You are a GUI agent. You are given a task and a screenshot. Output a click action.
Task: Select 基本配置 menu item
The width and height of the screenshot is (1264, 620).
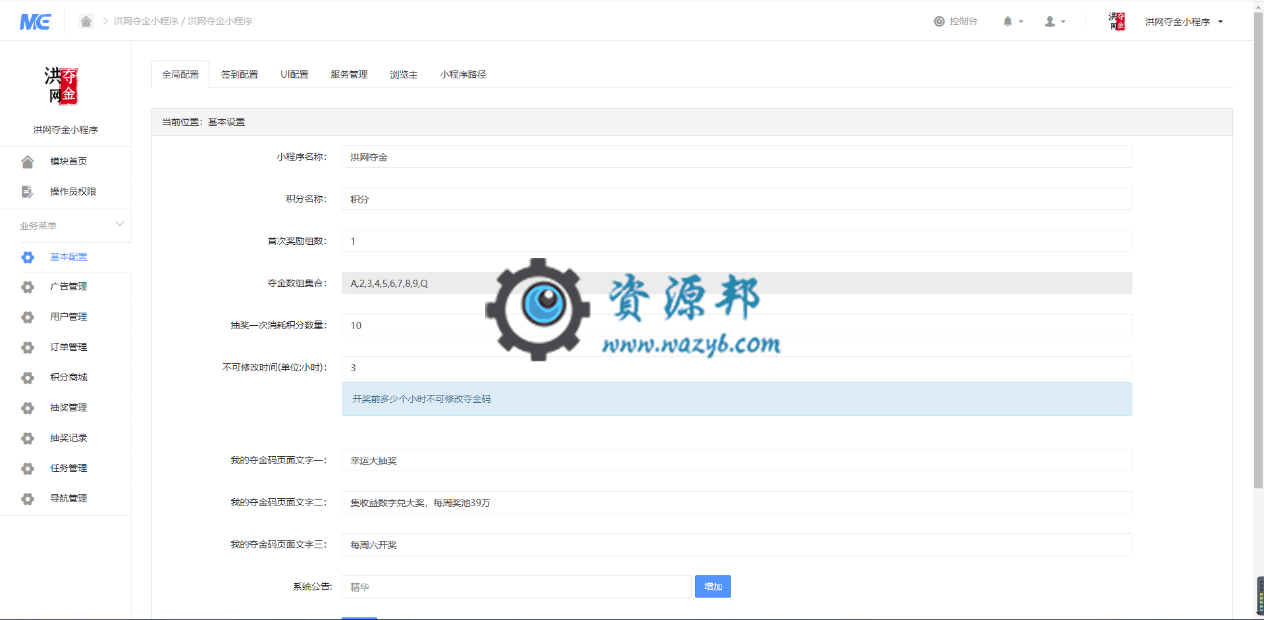coord(68,257)
